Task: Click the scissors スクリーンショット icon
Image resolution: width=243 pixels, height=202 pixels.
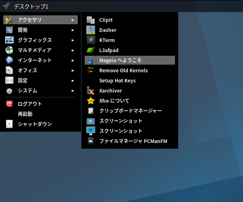Action: [91, 131]
